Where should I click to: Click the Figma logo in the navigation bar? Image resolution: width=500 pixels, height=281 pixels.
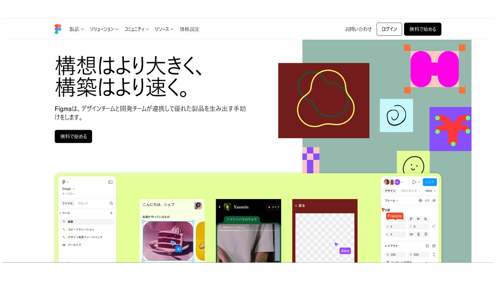point(58,29)
